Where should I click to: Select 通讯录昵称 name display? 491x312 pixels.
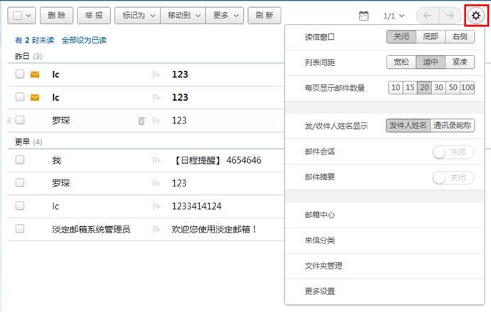[x=453, y=126]
